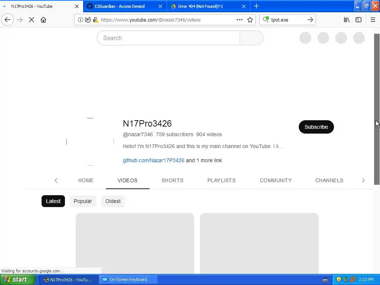Expand the channel description 'Hello! I'm N17Pro3426'

pyautogui.click(x=203, y=146)
